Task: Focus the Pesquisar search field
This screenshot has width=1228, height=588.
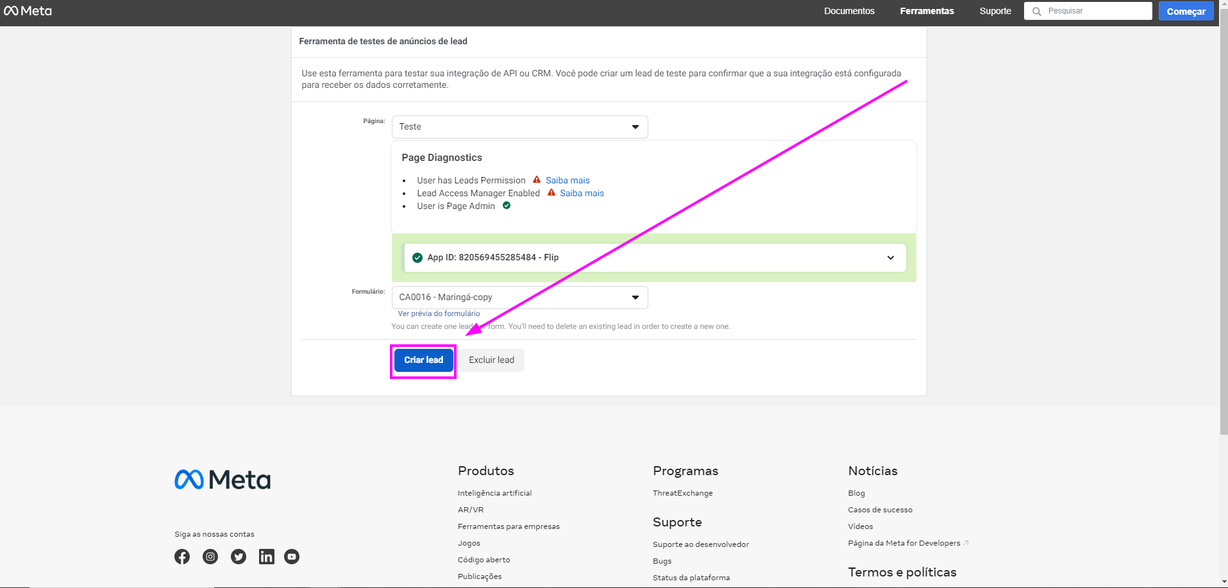Action: click(x=1088, y=11)
